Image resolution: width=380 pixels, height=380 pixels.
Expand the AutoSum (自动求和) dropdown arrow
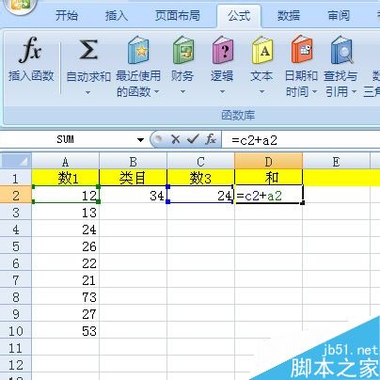88,92
